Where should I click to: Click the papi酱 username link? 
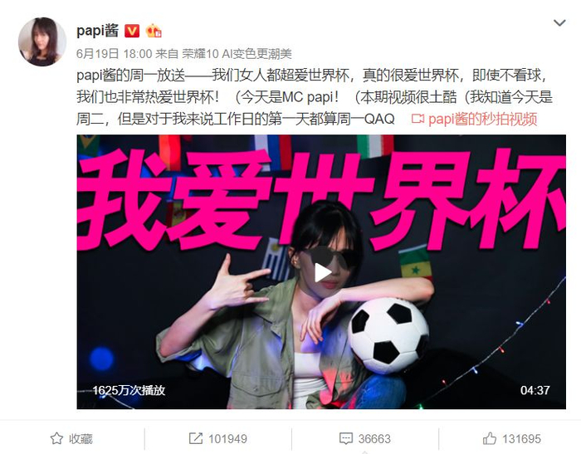click(97, 31)
